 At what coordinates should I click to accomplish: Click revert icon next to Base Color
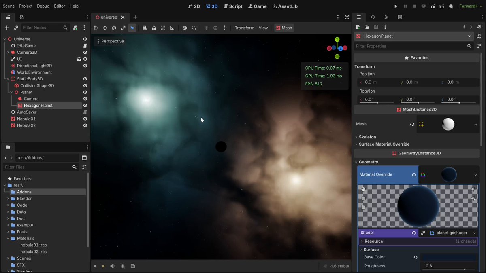[415, 257]
